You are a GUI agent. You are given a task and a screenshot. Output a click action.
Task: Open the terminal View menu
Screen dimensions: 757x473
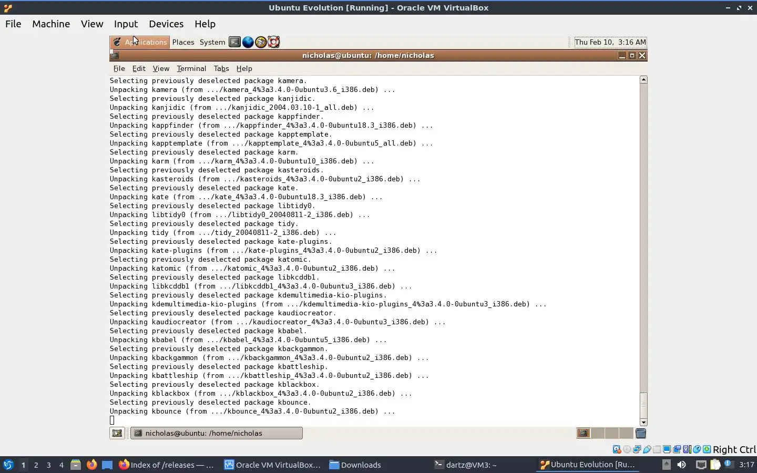[x=161, y=68]
